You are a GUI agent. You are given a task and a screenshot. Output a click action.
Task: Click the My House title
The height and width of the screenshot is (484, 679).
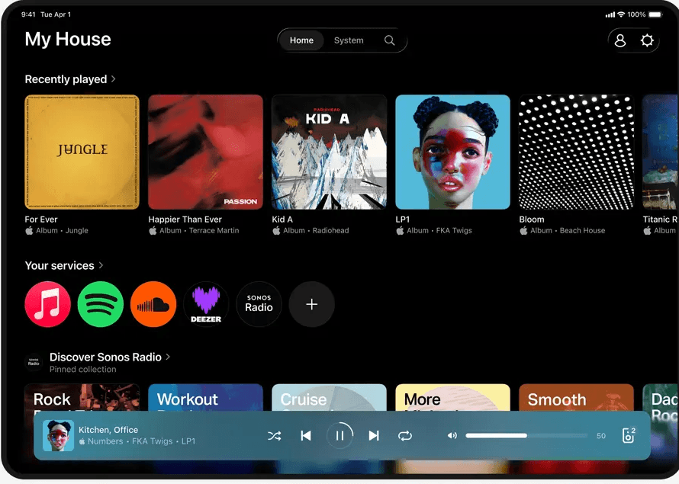pyautogui.click(x=68, y=39)
